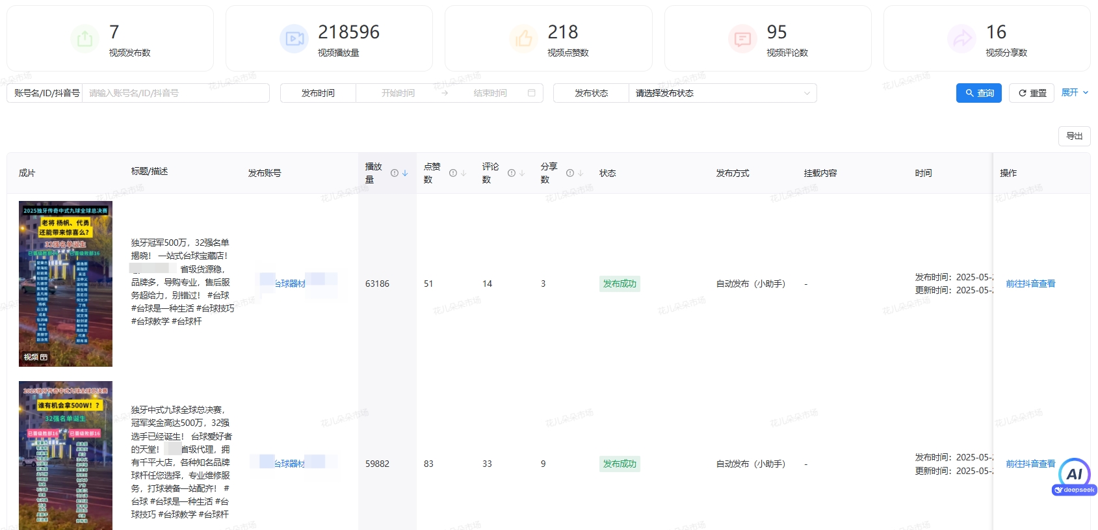Screen dimensions: 1098x530
Task: Click the 点赞数 info icon
Action: (452, 173)
